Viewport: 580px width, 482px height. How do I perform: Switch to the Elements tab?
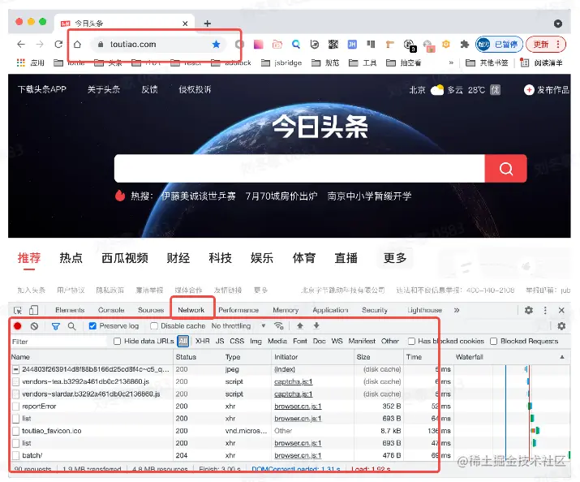tap(70, 310)
